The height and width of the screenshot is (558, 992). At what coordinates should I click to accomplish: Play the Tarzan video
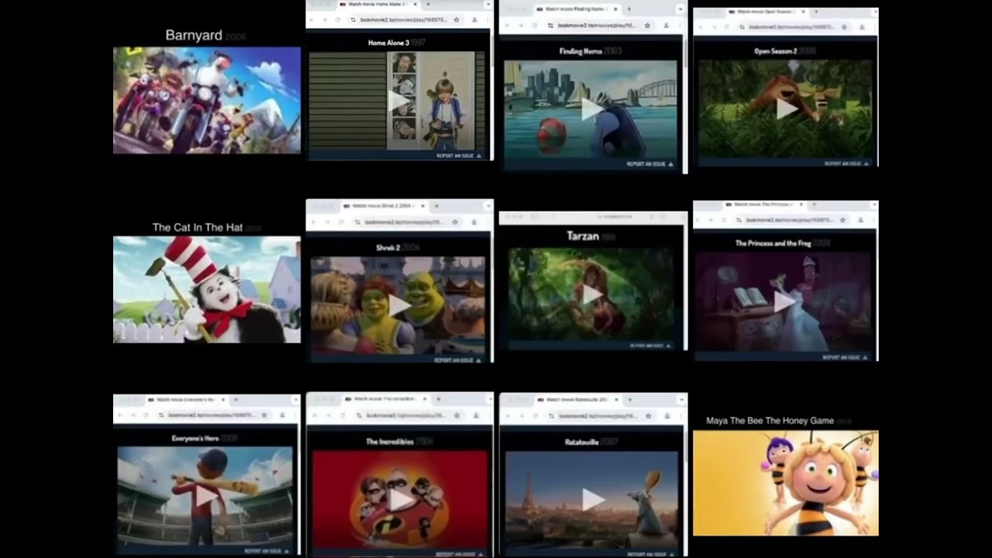coord(592,294)
